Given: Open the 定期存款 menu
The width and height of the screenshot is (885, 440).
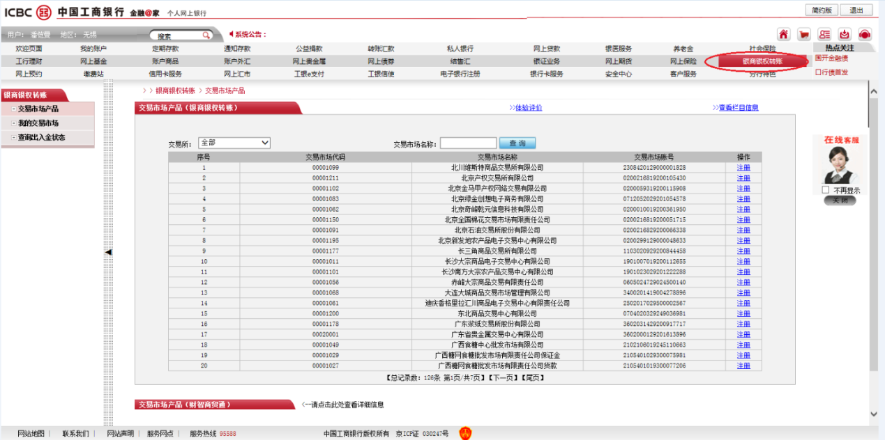Looking at the screenshot, I should coord(165,49).
